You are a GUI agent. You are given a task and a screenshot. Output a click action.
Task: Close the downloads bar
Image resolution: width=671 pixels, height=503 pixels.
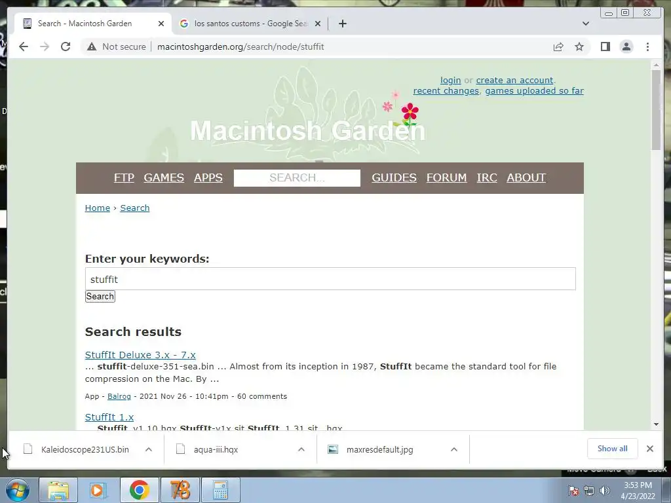click(649, 449)
